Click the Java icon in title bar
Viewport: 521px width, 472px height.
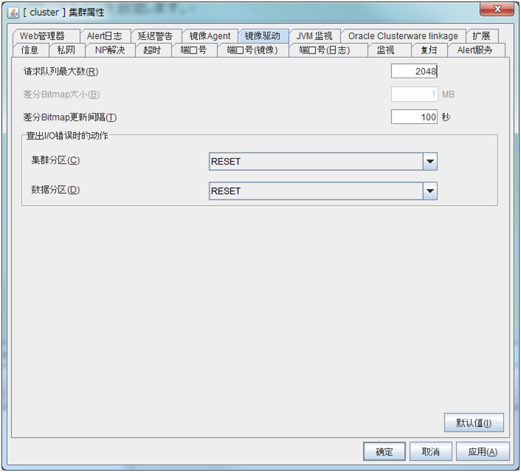click(x=13, y=13)
